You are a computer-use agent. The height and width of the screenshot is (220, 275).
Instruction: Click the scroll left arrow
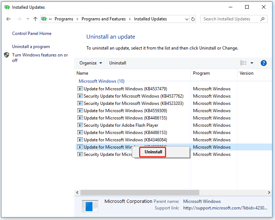click(x=77, y=192)
